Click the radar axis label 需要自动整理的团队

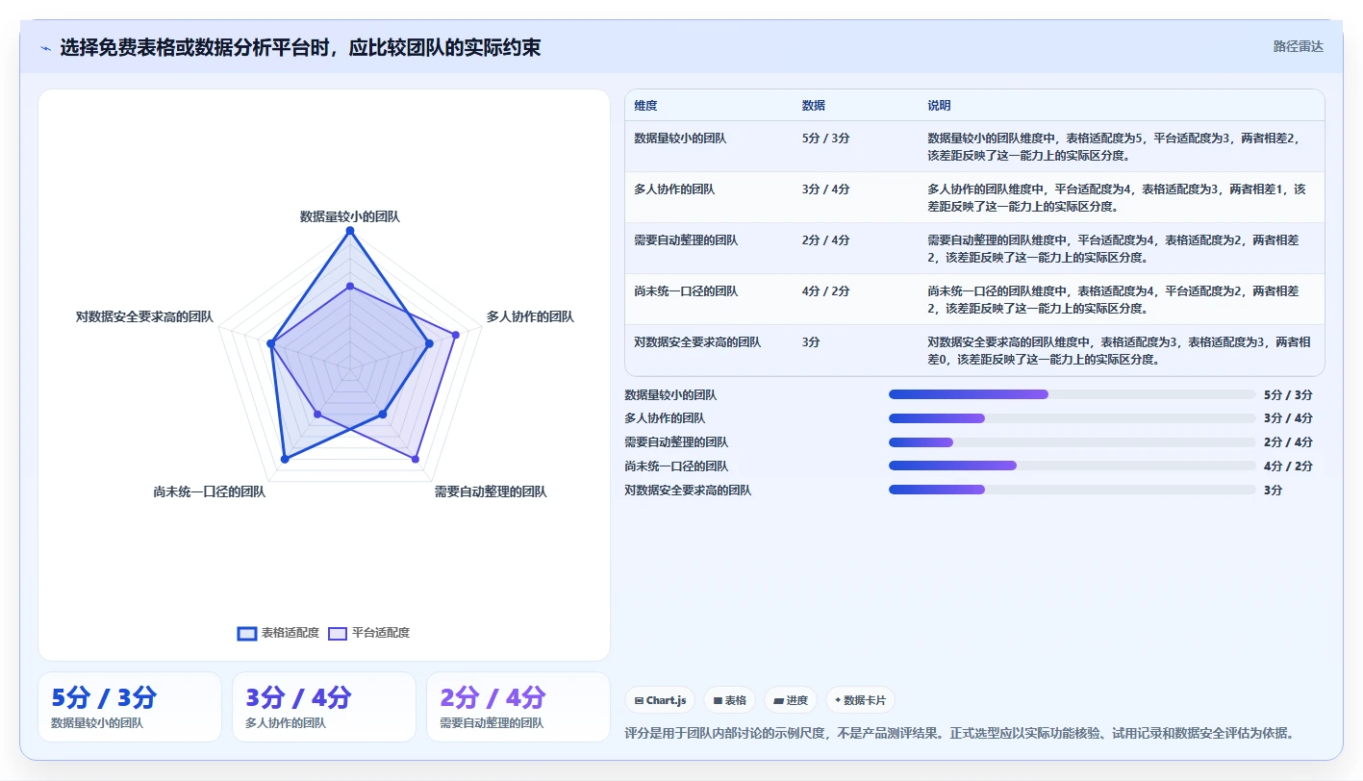click(x=491, y=491)
